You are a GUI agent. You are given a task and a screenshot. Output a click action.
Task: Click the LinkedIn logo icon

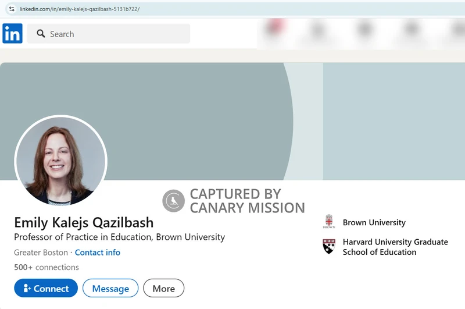tap(12, 33)
